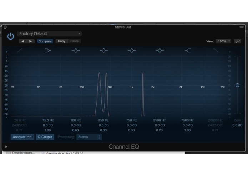
Task: Toggle the Analyzer POST button
Action: (x=22, y=137)
